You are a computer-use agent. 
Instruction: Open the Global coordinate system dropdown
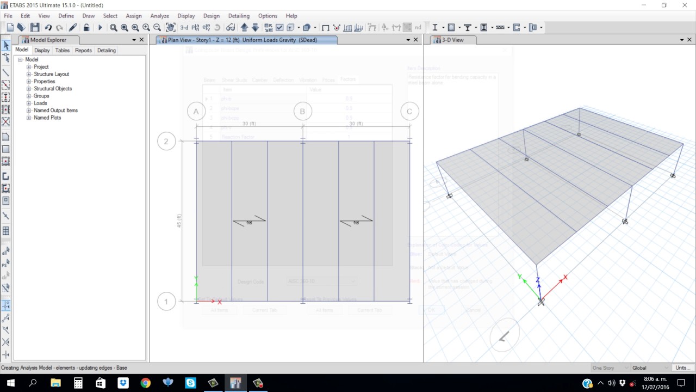pos(651,368)
